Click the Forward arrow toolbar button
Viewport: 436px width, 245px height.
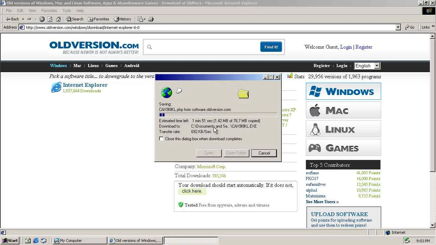tap(29, 19)
